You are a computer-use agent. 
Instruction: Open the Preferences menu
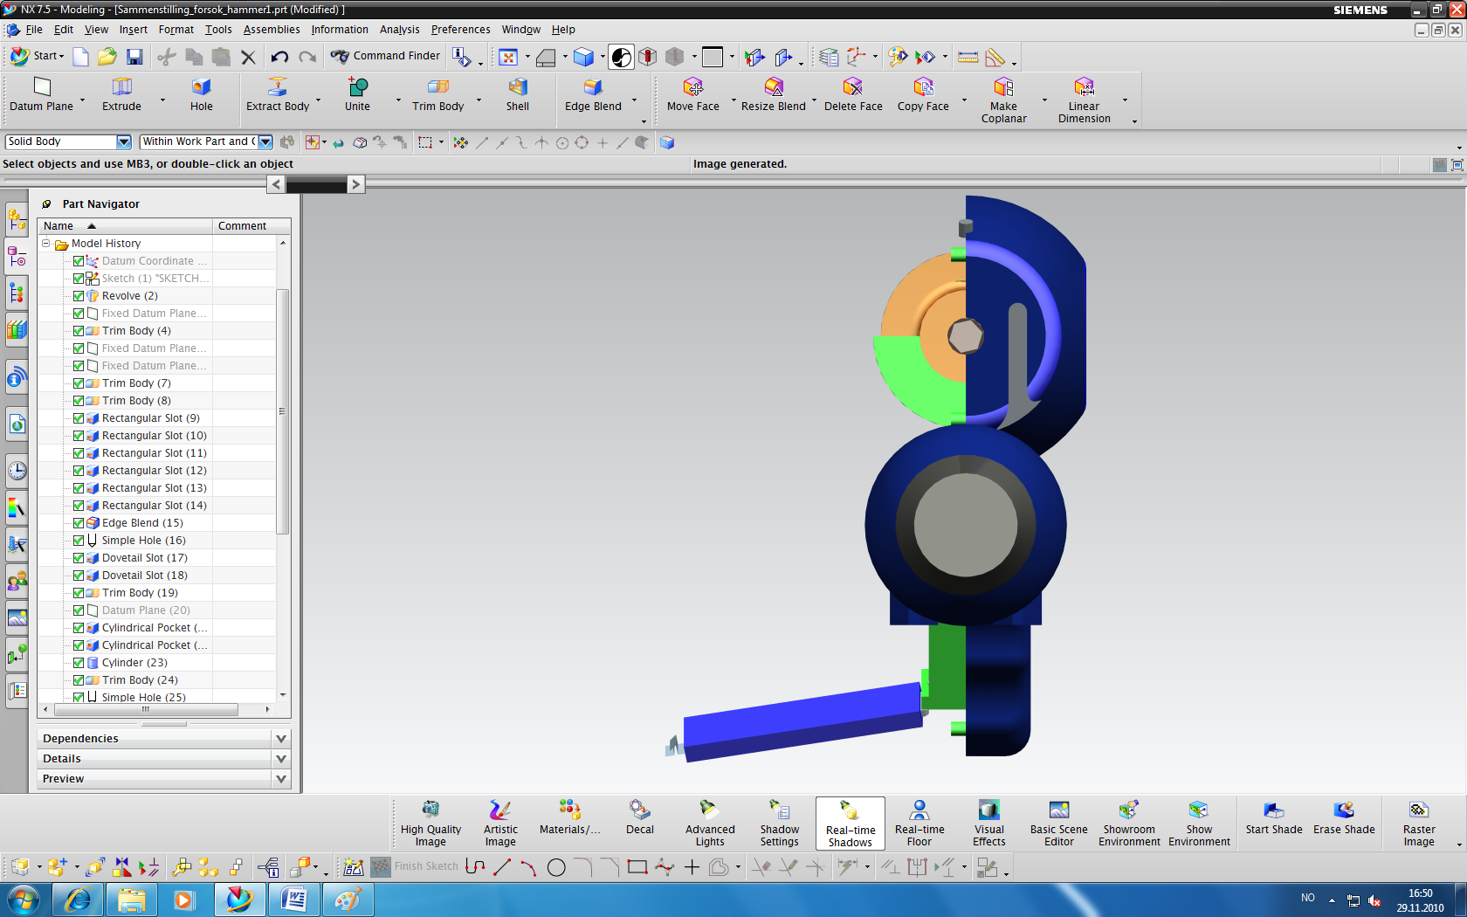click(x=460, y=30)
